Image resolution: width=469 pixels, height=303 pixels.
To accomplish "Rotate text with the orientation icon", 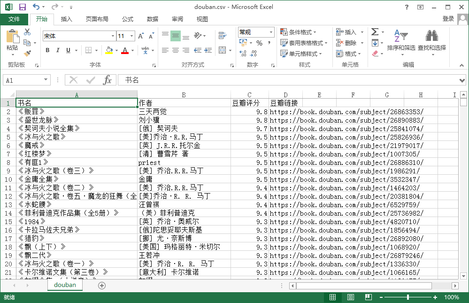I will 198,36.
